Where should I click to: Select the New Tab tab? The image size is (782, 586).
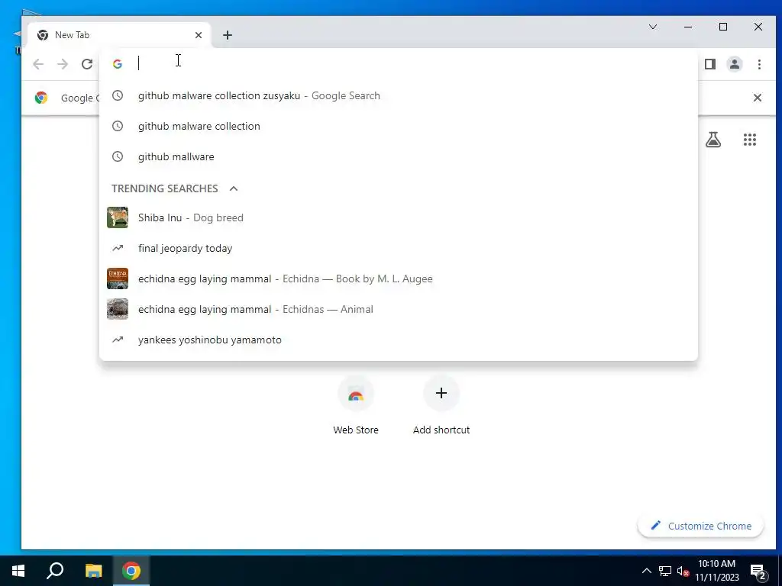click(120, 35)
